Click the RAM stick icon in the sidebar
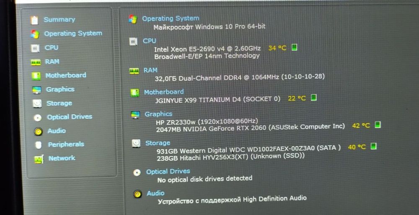 [36, 62]
